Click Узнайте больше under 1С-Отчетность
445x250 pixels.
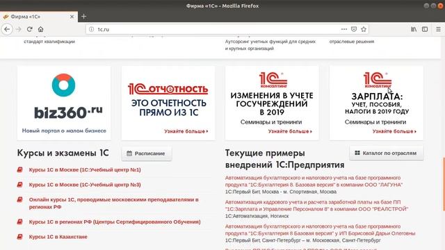click(x=186, y=131)
